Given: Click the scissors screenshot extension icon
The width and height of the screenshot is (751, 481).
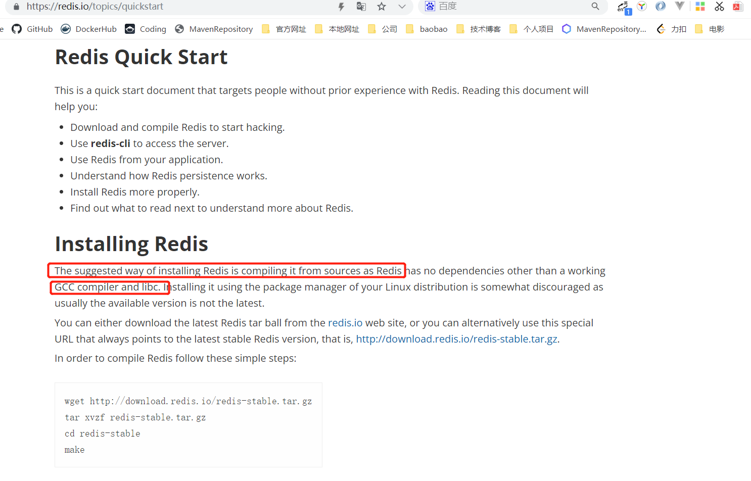Looking at the screenshot, I should point(719,7).
